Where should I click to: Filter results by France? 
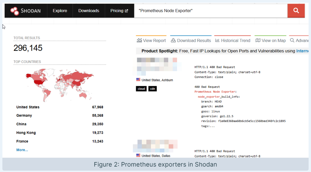[22, 141]
